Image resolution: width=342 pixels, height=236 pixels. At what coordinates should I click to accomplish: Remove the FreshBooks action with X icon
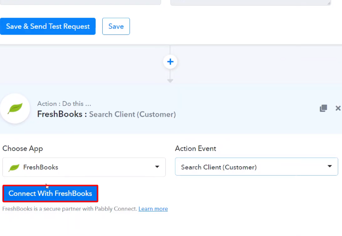click(x=338, y=108)
